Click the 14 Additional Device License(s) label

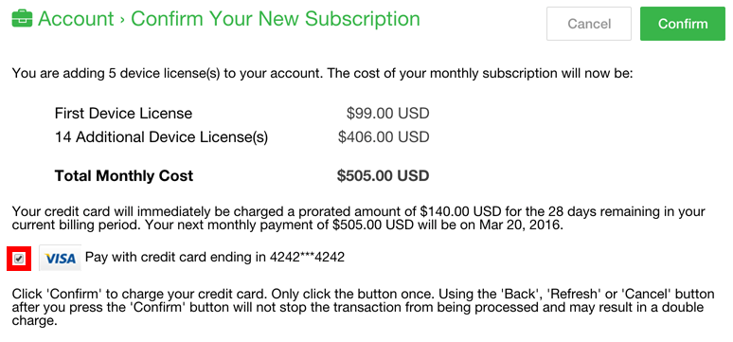click(x=161, y=137)
